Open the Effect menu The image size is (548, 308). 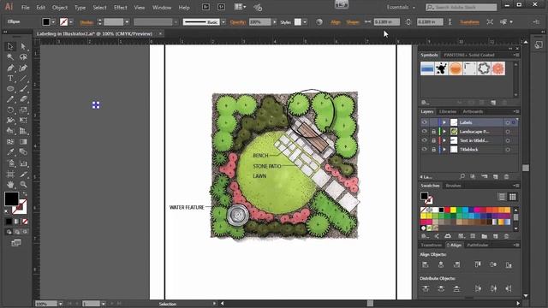121,8
